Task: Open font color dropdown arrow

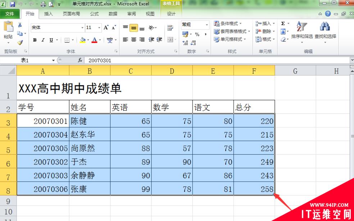Action: (x=100, y=40)
